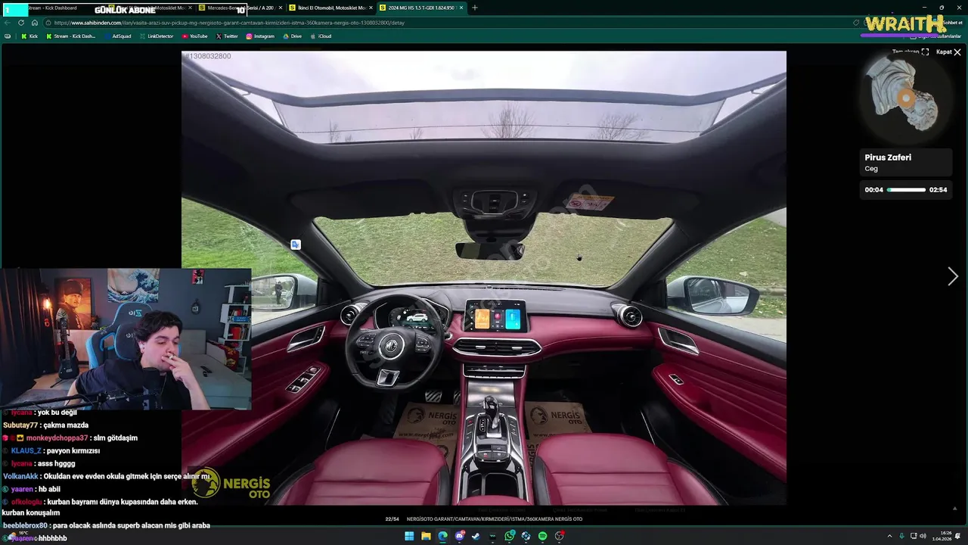Open Spotify from taskbar

(542, 536)
